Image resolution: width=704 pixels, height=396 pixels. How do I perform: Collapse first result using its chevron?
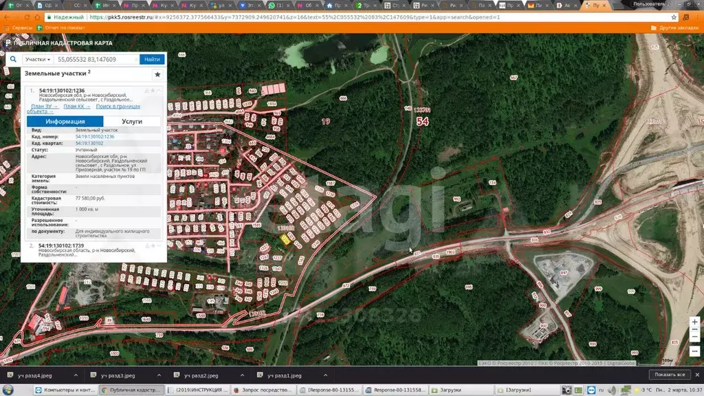coord(159,91)
